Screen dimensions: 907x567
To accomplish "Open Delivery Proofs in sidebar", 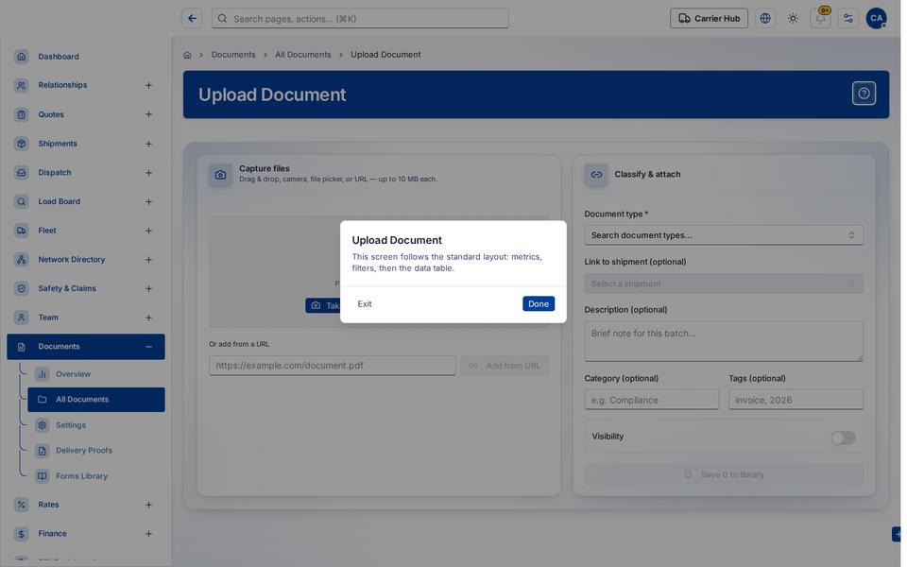I will (x=96, y=451).
